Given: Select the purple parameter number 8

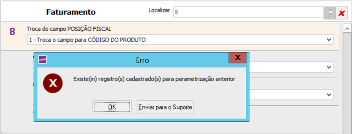Looking at the screenshot, I should [12, 32].
